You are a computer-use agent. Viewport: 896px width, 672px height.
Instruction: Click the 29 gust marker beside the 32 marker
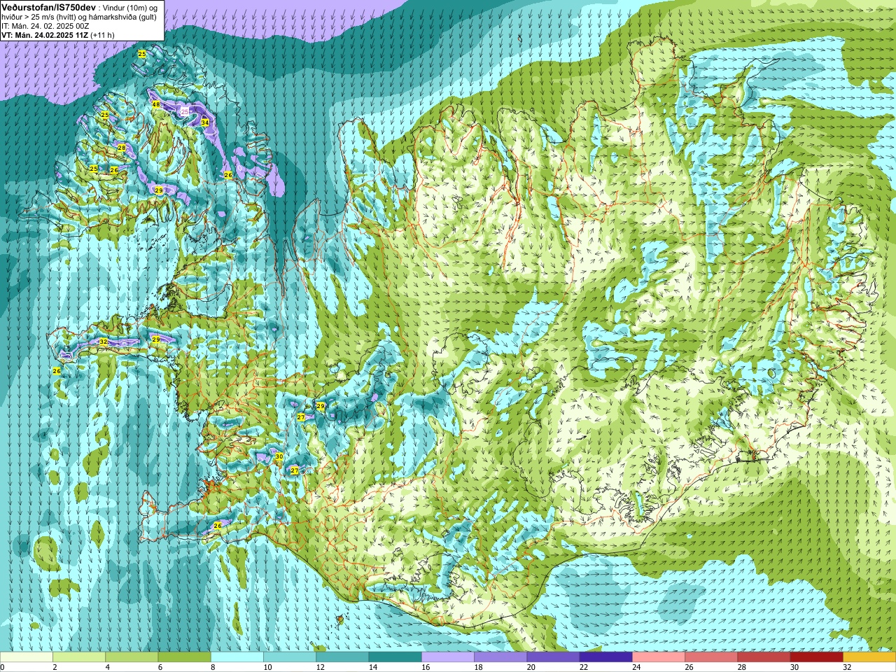click(x=156, y=339)
